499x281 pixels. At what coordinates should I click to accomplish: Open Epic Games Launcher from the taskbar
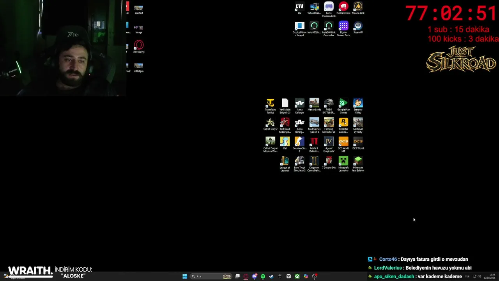pyautogui.click(x=280, y=276)
